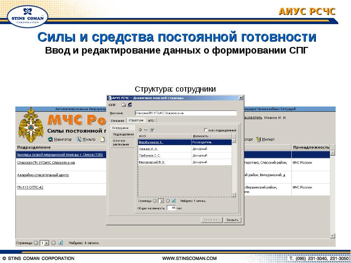The height and width of the screenshot is (263, 351).
Task: Switch to the Описание tab
Action: 118,121
